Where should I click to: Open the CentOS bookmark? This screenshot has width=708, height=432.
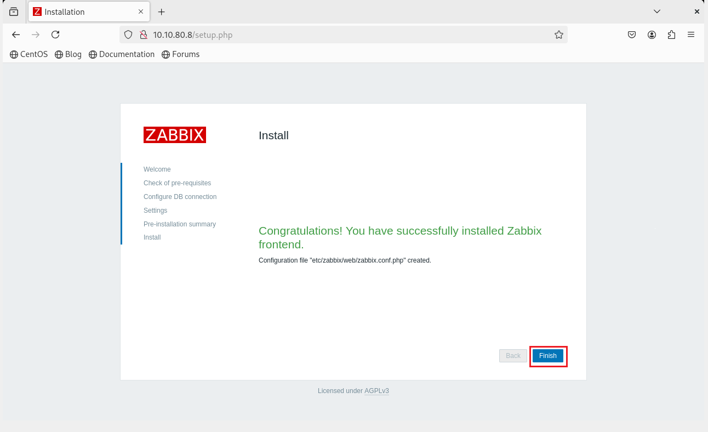tap(29, 54)
